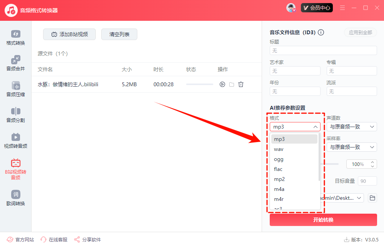
Task: Choose wav from the format list
Action: pos(279,149)
